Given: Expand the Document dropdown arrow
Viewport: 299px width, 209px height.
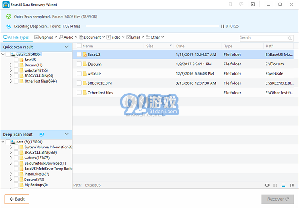Looking at the screenshot, I should click(x=103, y=37).
